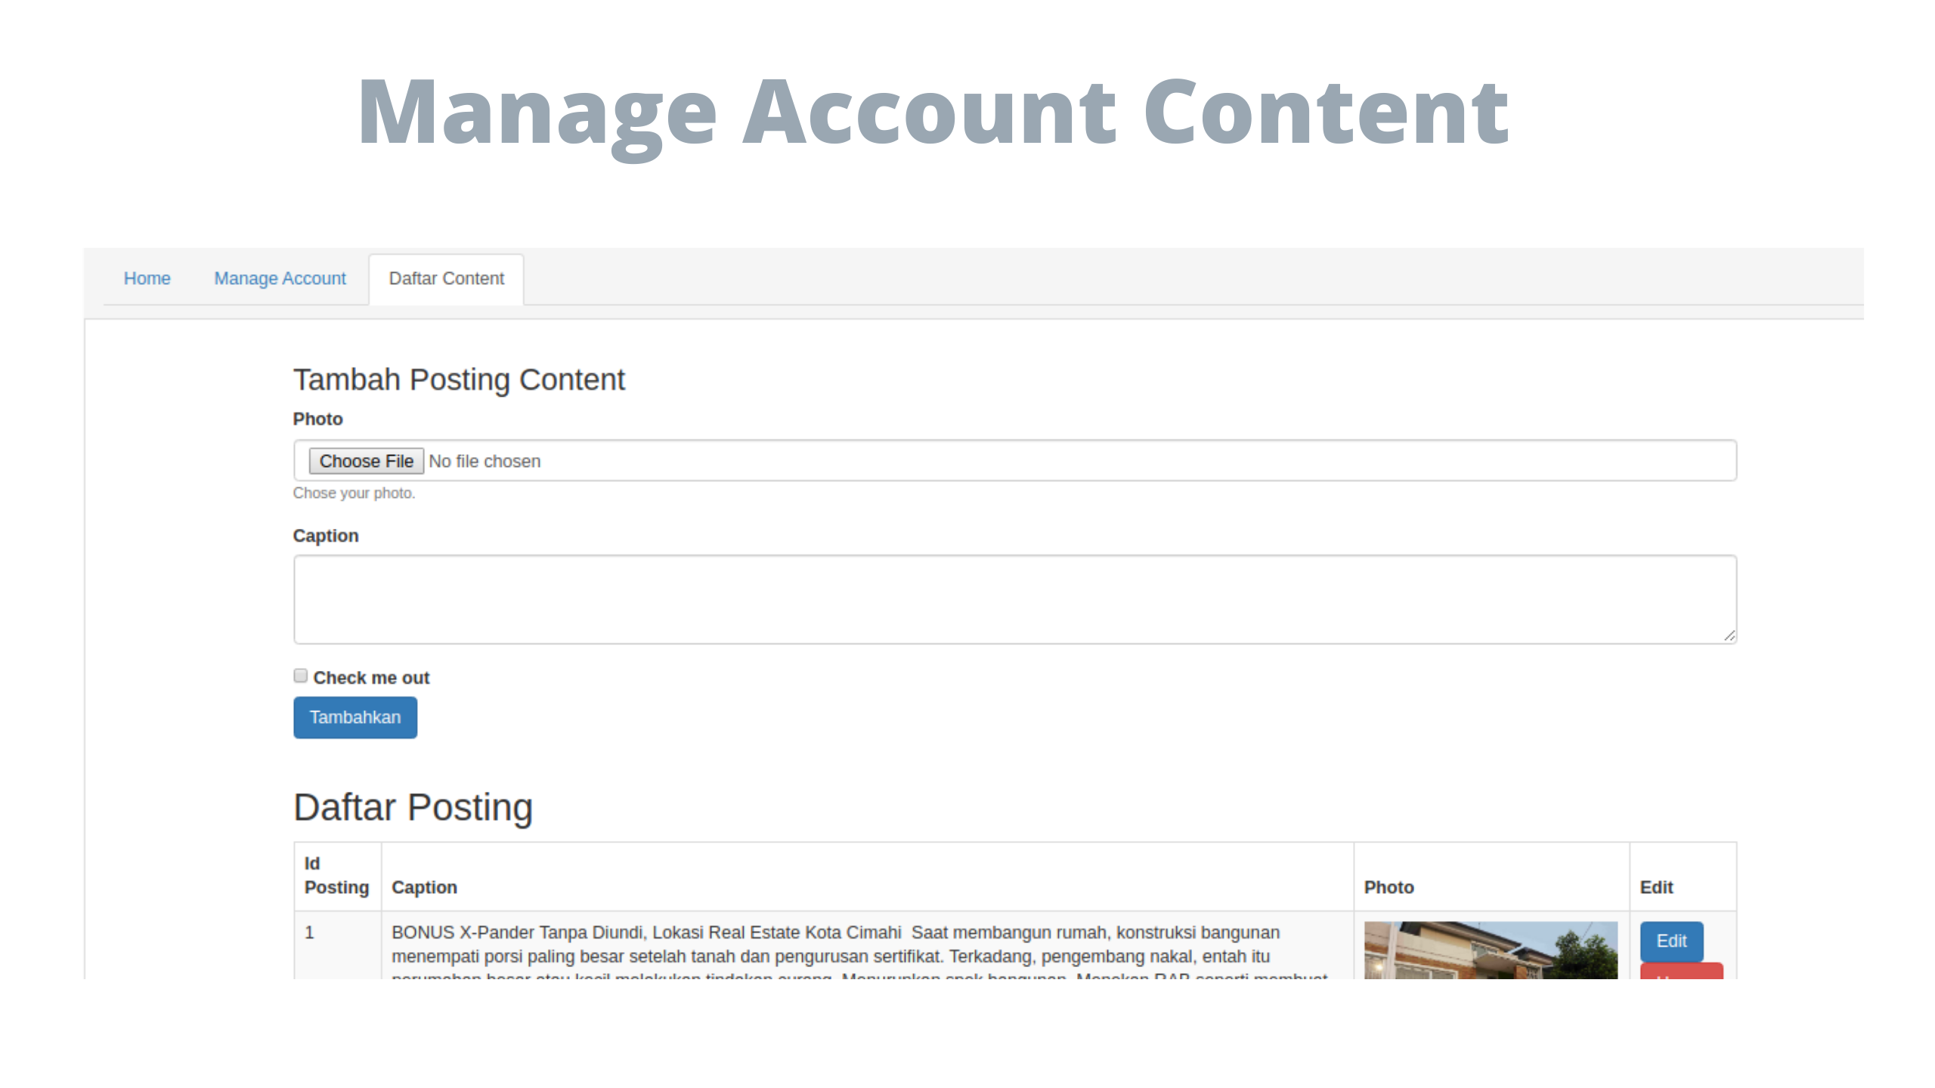Click the 'Check me out' label text
The image size is (1935, 1088).
point(371,678)
